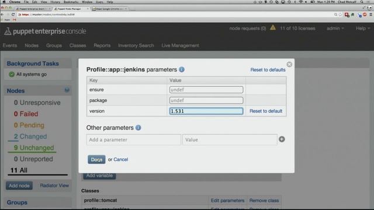
Task: Open the Chrome History menu
Action: (x=55, y=2)
